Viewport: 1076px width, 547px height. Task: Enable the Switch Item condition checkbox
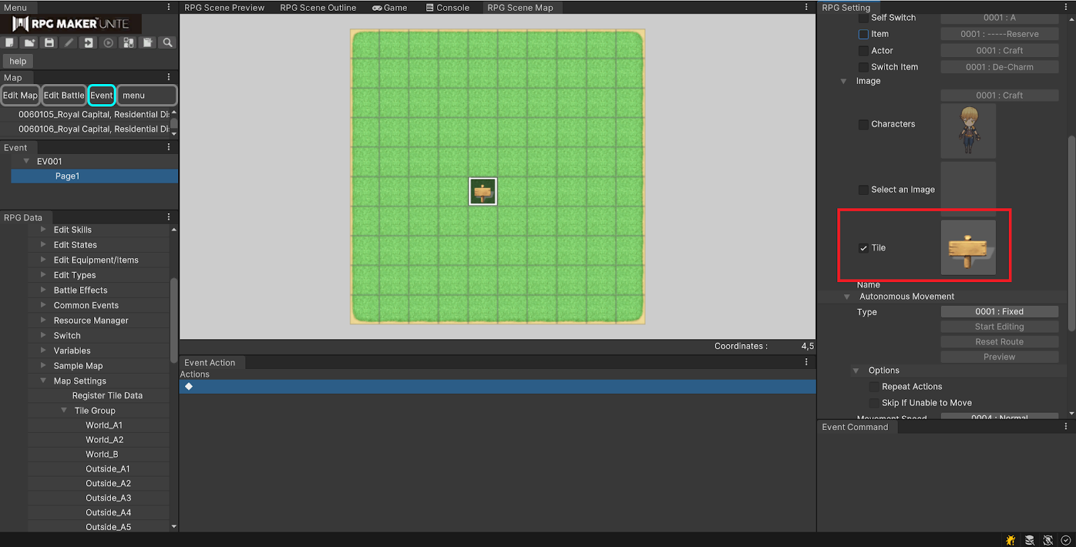pyautogui.click(x=863, y=67)
